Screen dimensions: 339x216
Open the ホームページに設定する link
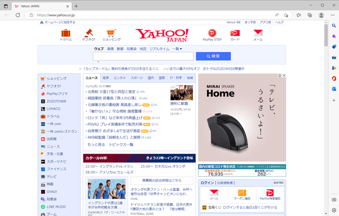pos(60,22)
